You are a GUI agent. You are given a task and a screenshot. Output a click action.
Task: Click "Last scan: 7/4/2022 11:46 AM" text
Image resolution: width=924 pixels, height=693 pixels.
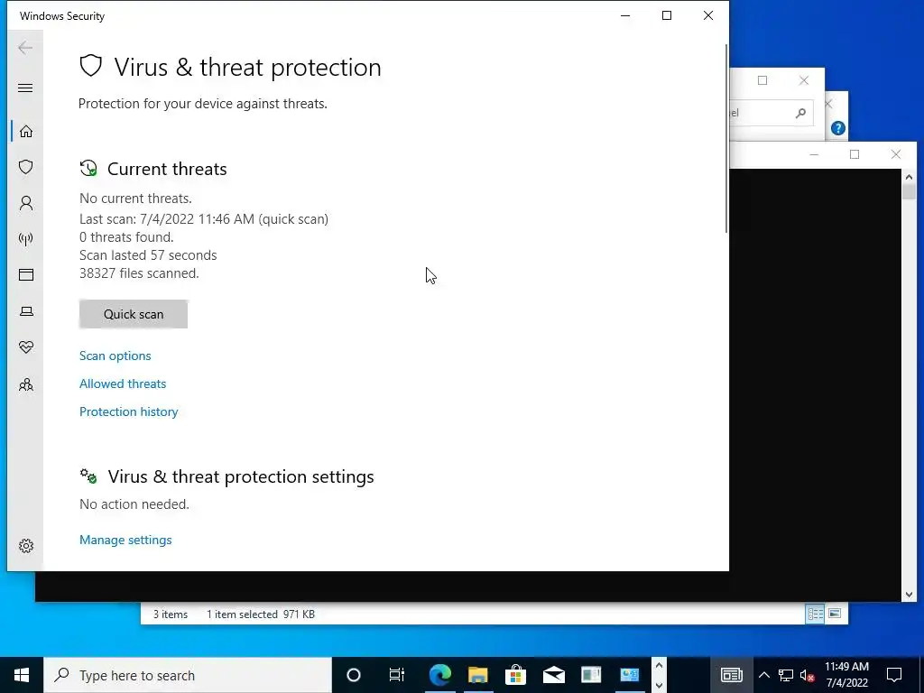(x=167, y=219)
